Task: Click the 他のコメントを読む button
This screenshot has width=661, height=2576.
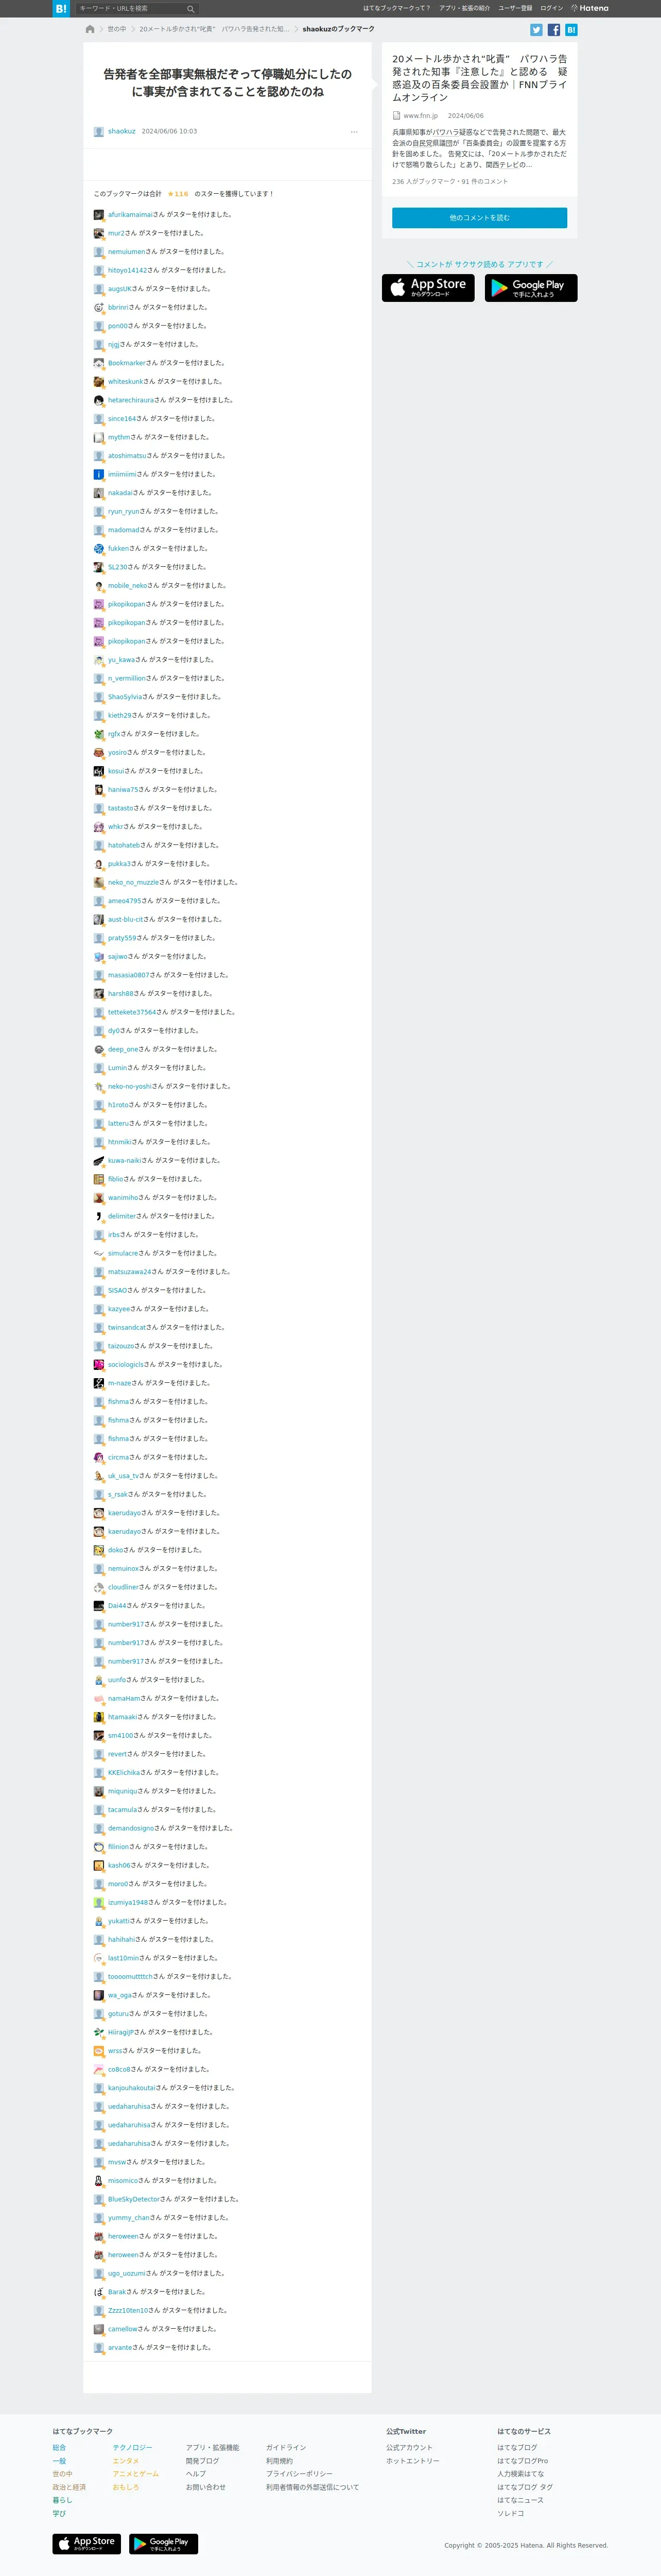Action: tap(479, 217)
